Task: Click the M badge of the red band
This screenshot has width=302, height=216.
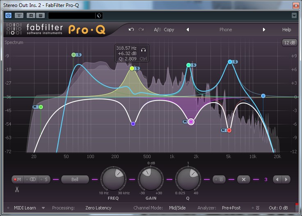Action: 223,130
